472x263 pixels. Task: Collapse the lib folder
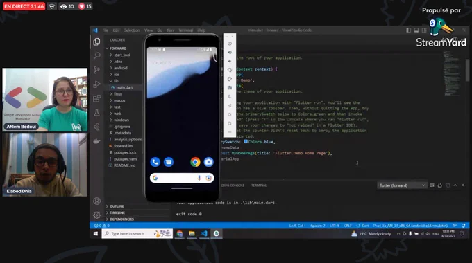point(116,81)
